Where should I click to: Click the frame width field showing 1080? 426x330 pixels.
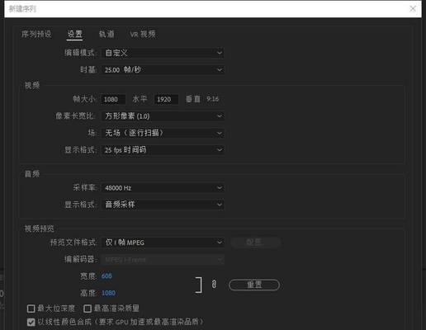113,99
